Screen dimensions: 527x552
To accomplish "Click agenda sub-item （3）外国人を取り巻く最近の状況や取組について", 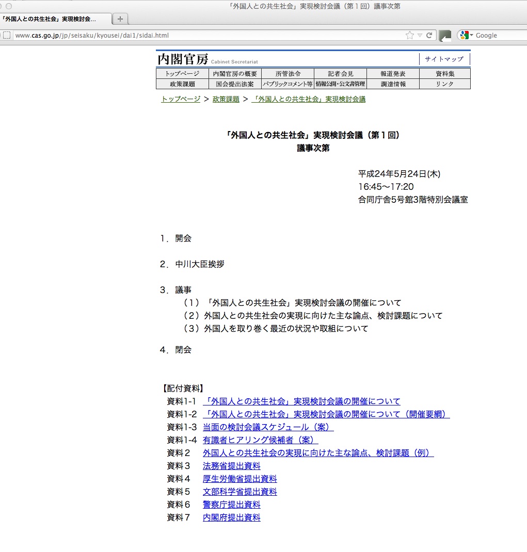I will [275, 329].
